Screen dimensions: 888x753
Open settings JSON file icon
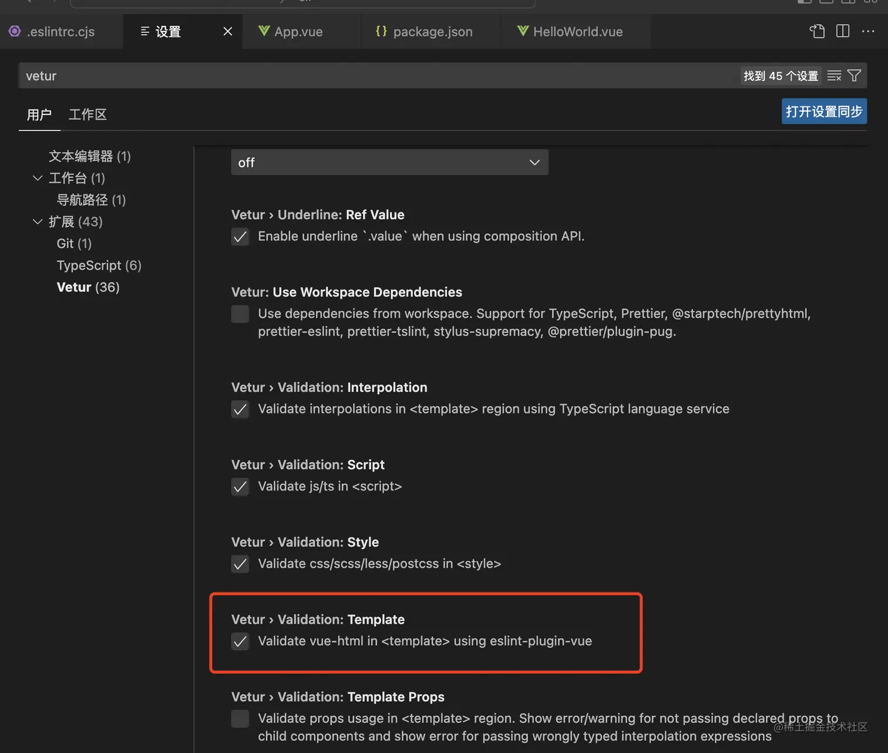coord(817,31)
